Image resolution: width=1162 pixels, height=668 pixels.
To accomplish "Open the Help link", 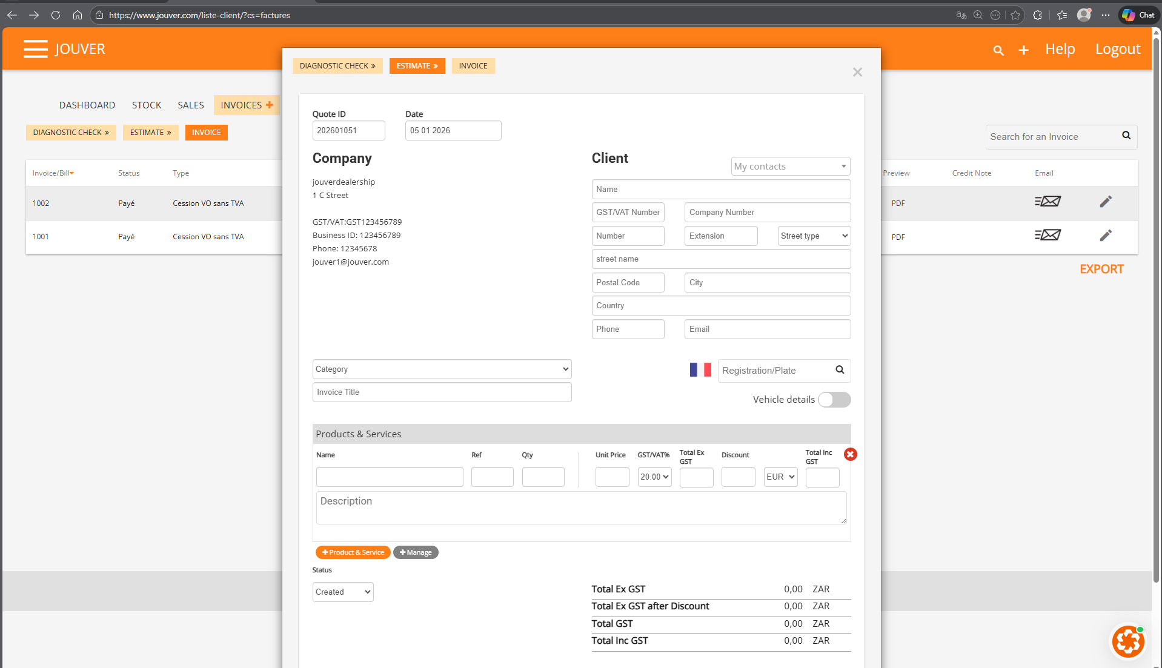I will click(x=1060, y=49).
